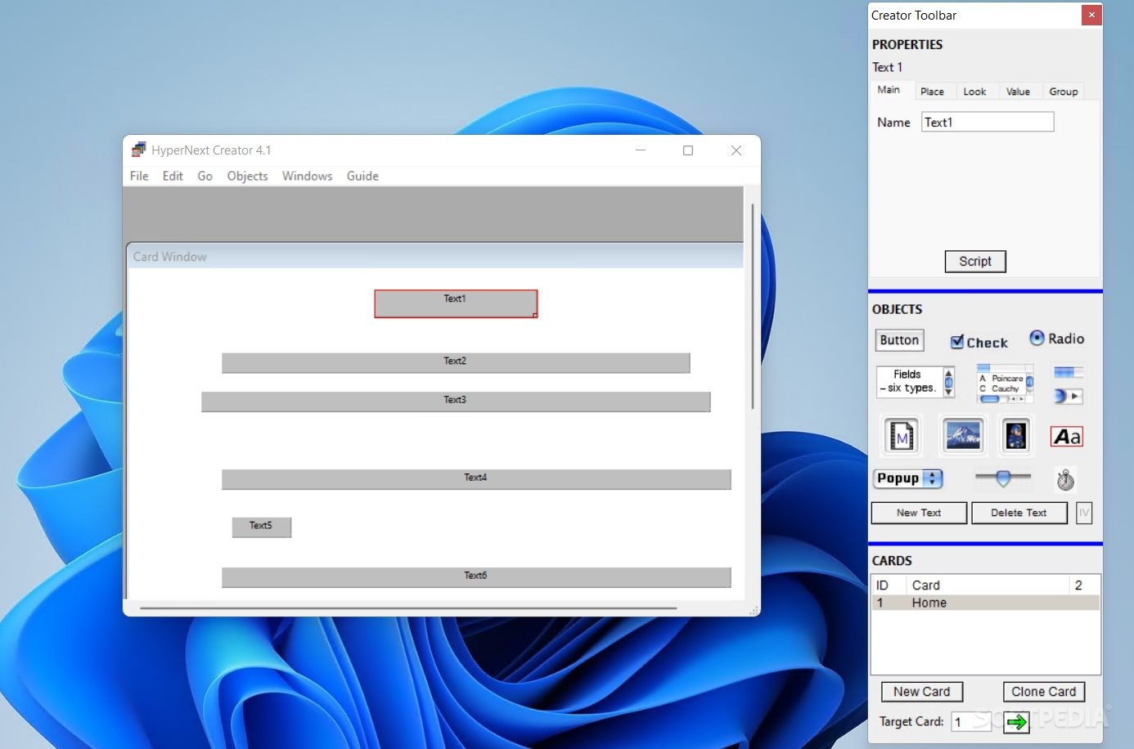Click the HyperNext Creator app icon
Image resolution: width=1134 pixels, height=749 pixels.
138,150
